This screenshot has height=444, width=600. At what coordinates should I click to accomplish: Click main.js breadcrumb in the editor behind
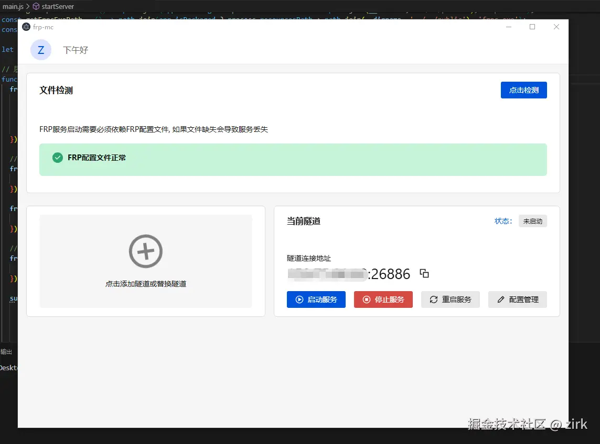coord(13,6)
